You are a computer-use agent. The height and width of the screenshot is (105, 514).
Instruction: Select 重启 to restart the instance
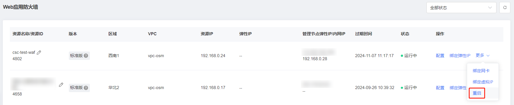pyautogui.click(x=477, y=93)
